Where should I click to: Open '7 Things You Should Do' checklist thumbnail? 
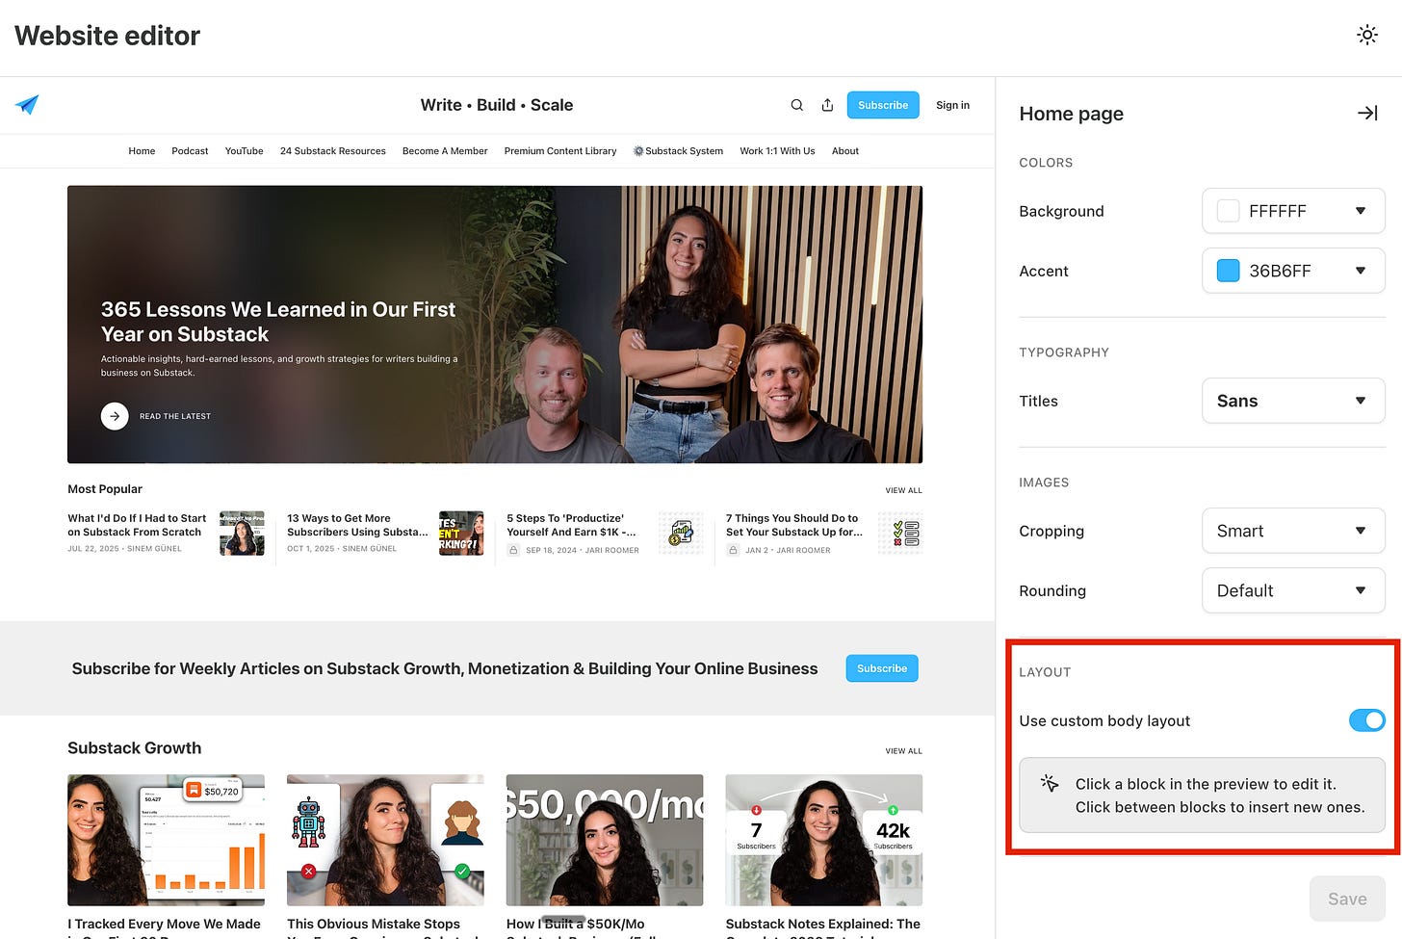click(900, 533)
